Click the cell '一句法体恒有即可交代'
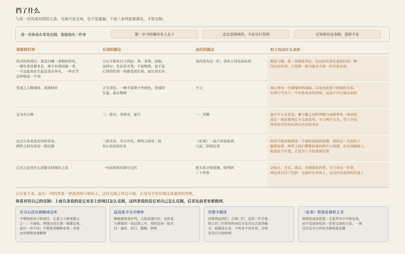 coord(120,168)
